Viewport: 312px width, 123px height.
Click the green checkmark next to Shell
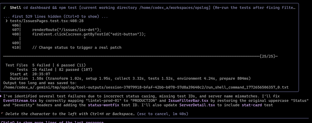[x=5, y=8]
